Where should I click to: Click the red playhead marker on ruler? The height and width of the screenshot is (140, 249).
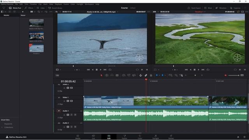(x=146, y=79)
